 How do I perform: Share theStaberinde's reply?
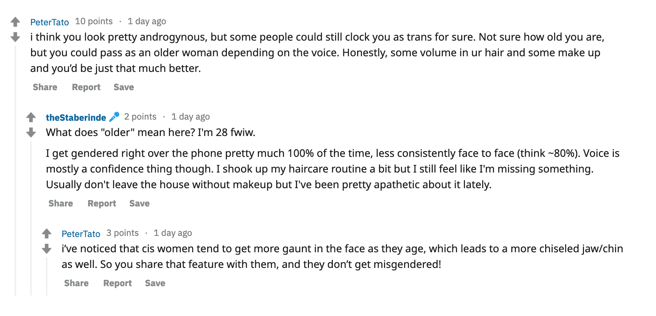61,203
